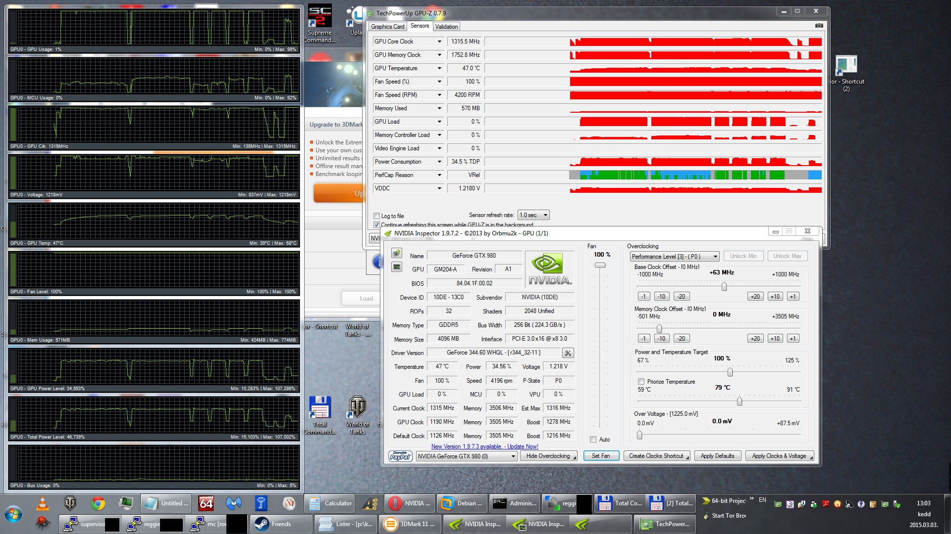This screenshot has height=534, width=951.
Task: Take GPU-Z screenshot with camera icon
Action: (819, 26)
